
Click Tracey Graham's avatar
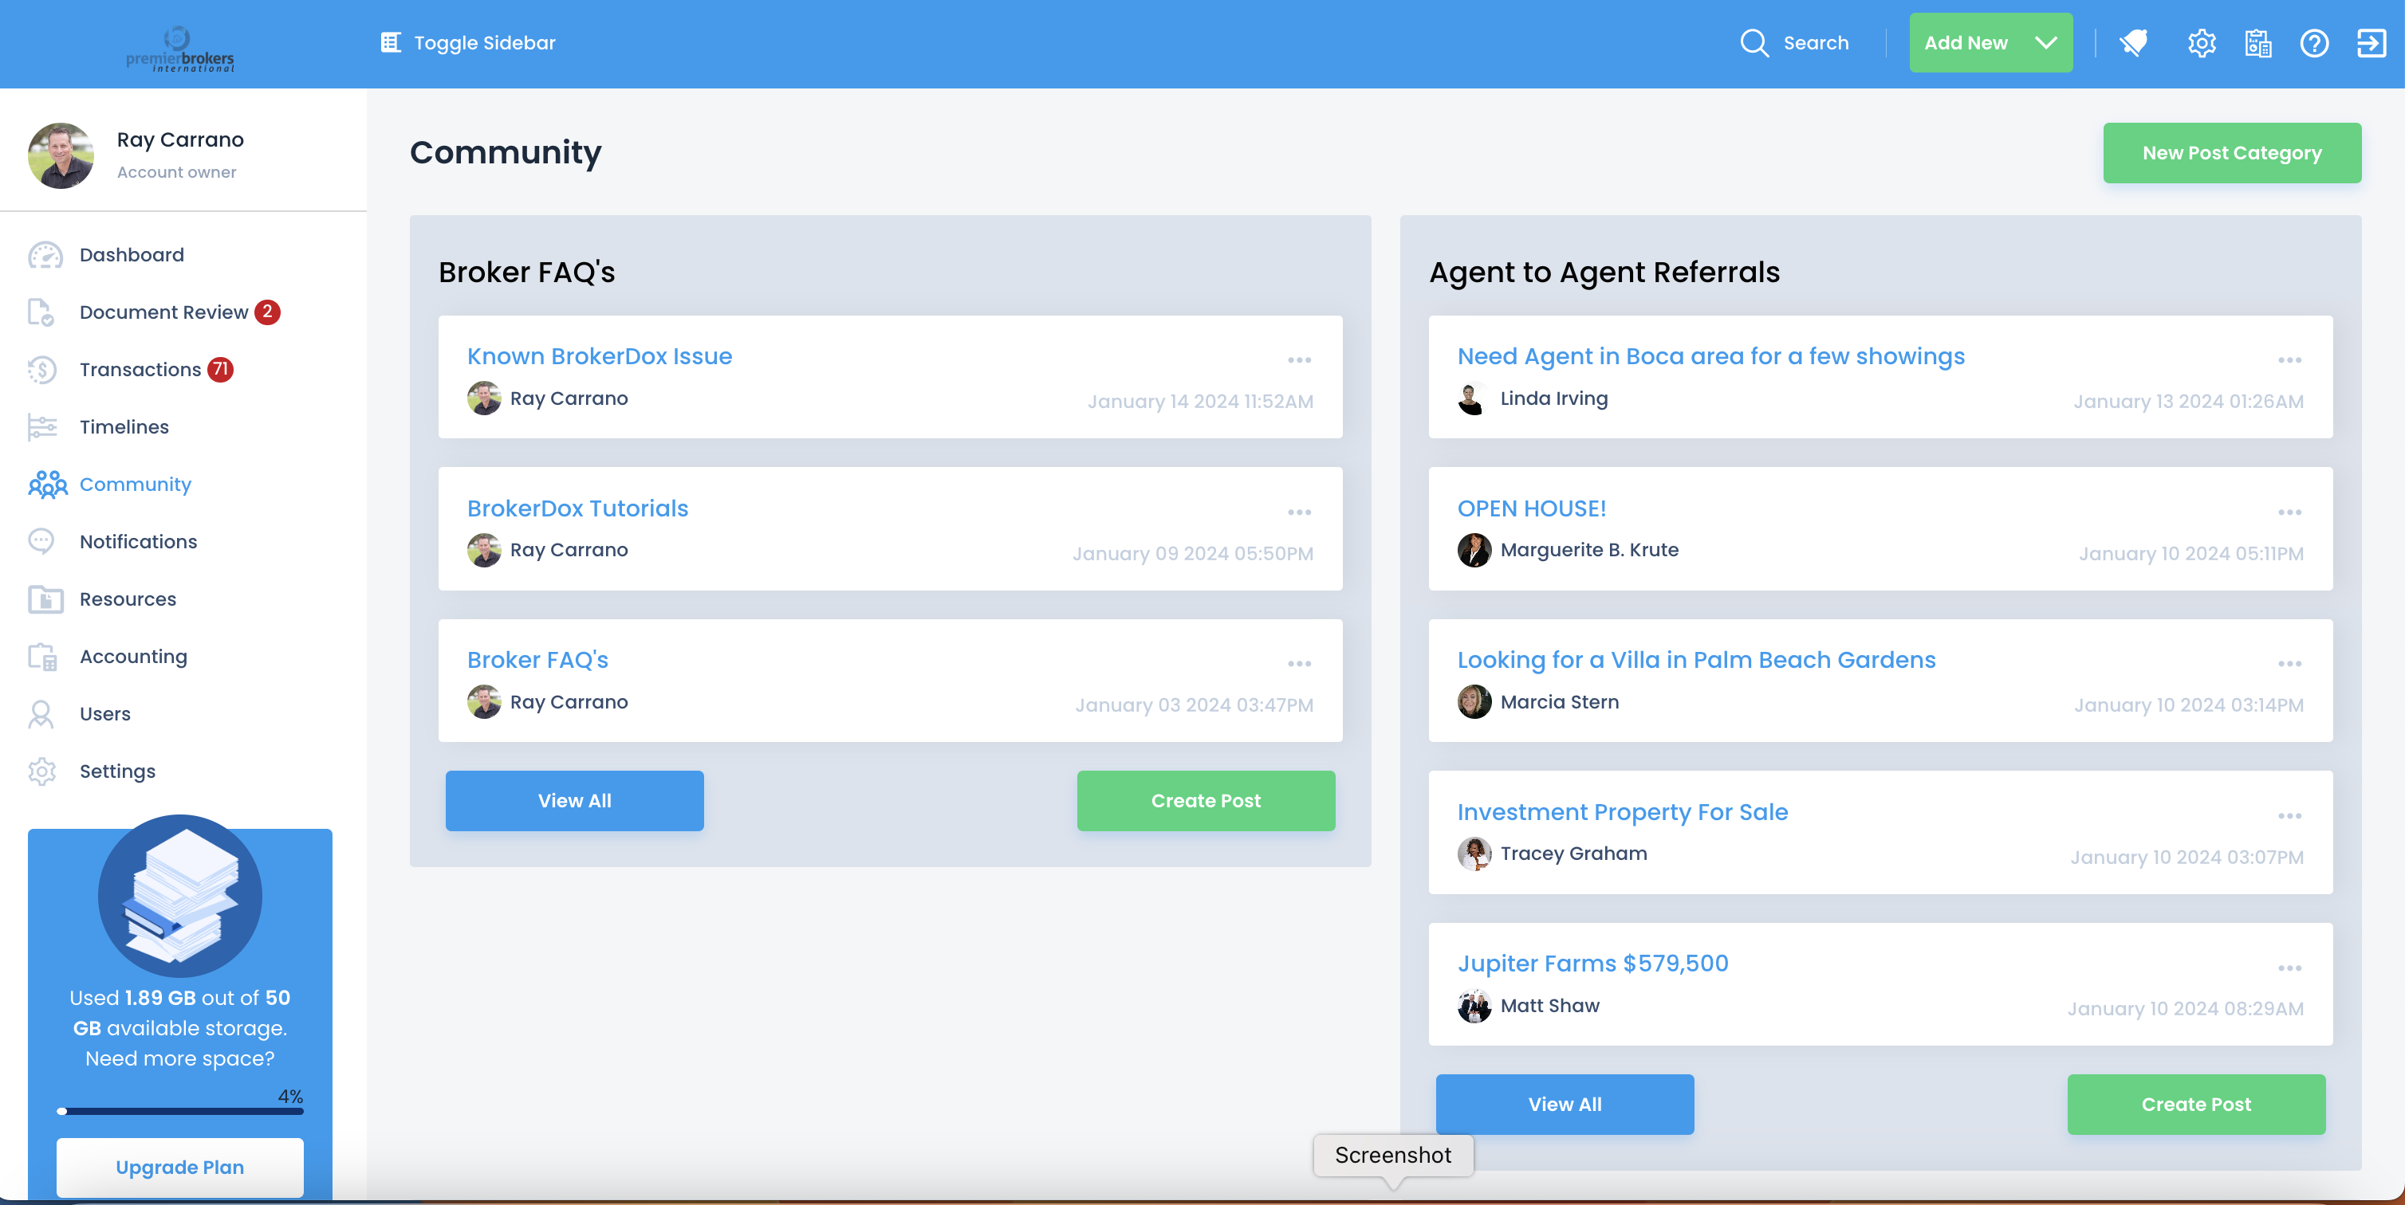(1474, 853)
